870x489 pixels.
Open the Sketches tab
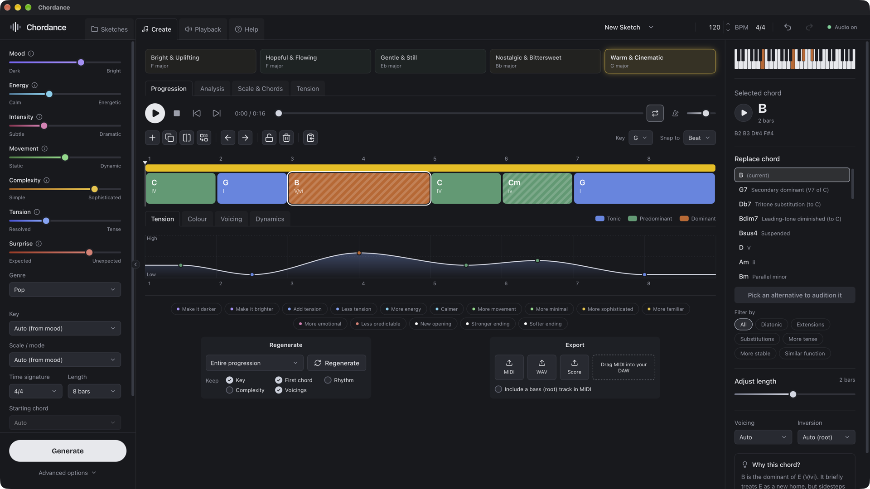point(109,29)
